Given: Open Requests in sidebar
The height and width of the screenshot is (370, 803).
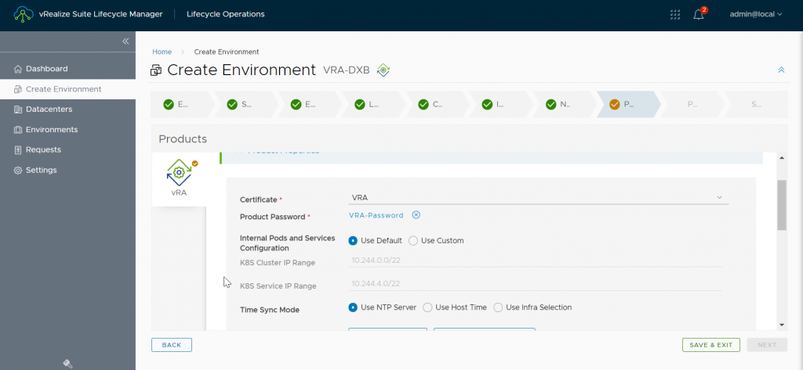Looking at the screenshot, I should [x=67, y=149].
